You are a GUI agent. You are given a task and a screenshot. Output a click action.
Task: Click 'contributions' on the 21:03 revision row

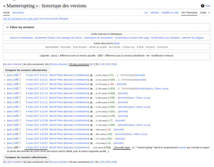coord(82,116)
